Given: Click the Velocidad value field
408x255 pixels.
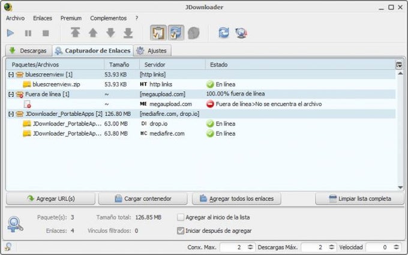Looking at the screenshot, I should (x=379, y=247).
